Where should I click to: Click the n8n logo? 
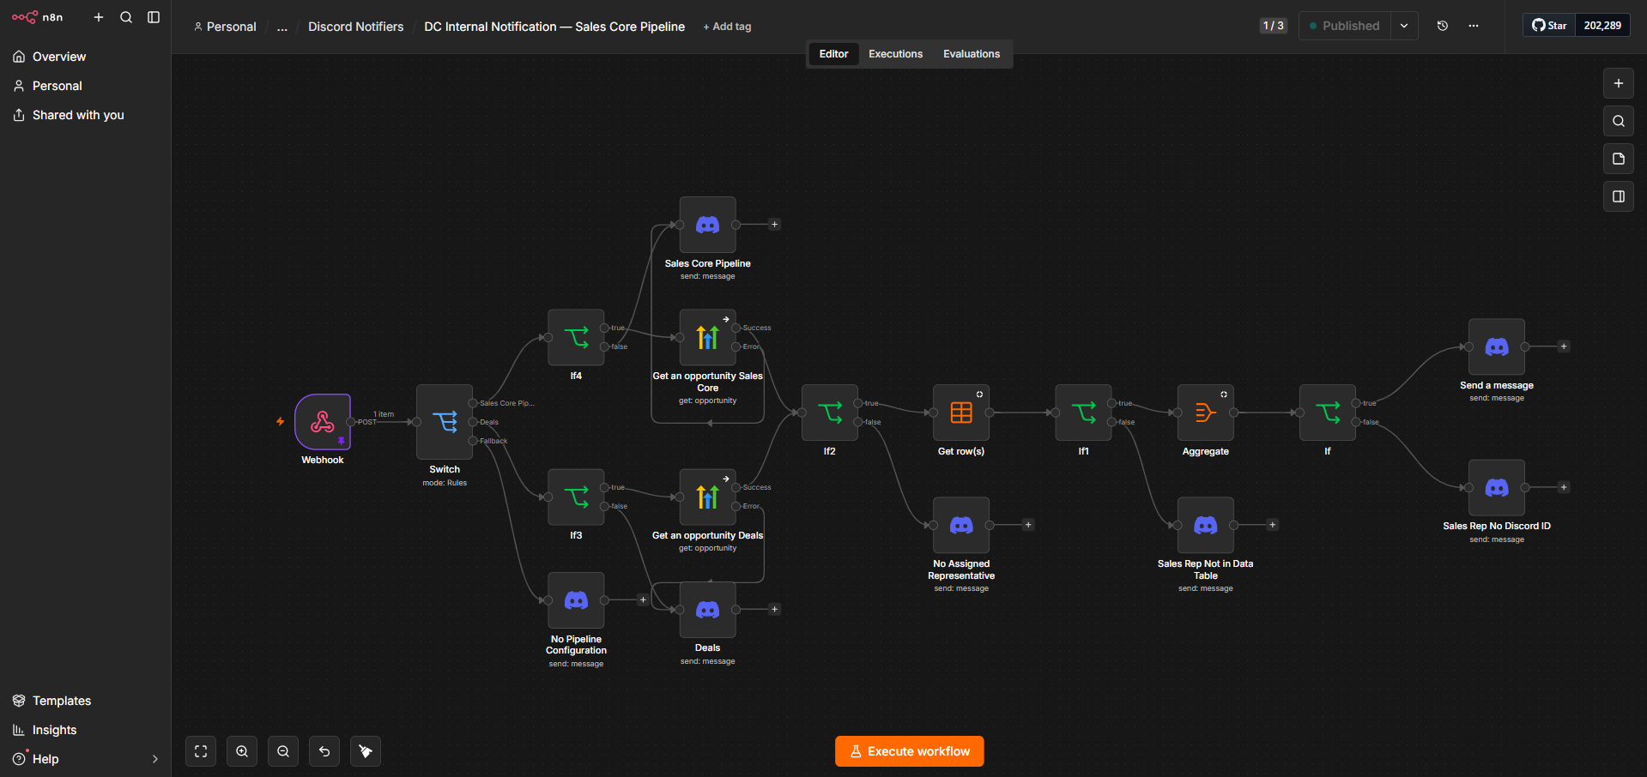point(37,17)
